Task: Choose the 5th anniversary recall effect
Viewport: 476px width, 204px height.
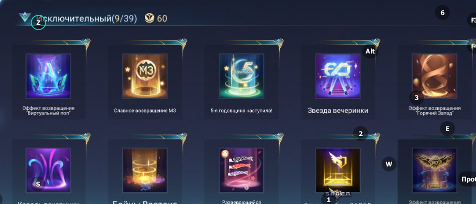Action: [x=241, y=76]
